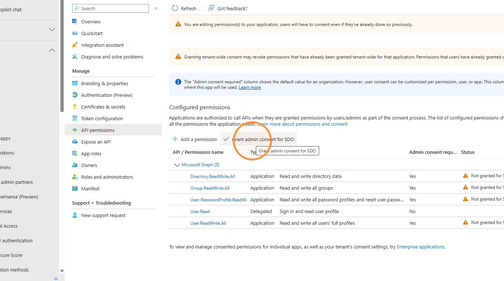
Task: Open the Learn more link in the info banner
Action: (250, 88)
